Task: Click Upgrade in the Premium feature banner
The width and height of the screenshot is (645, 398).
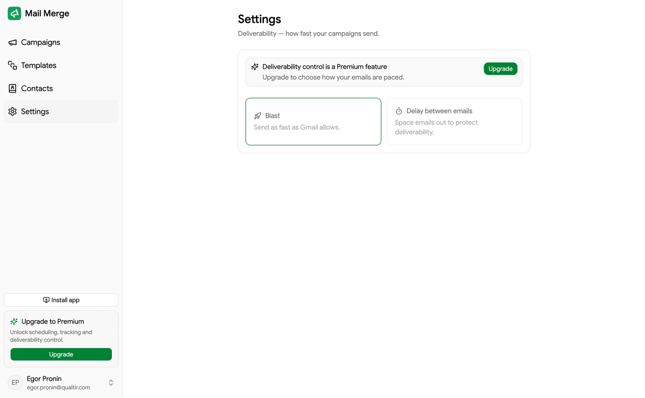Action: pyautogui.click(x=500, y=69)
